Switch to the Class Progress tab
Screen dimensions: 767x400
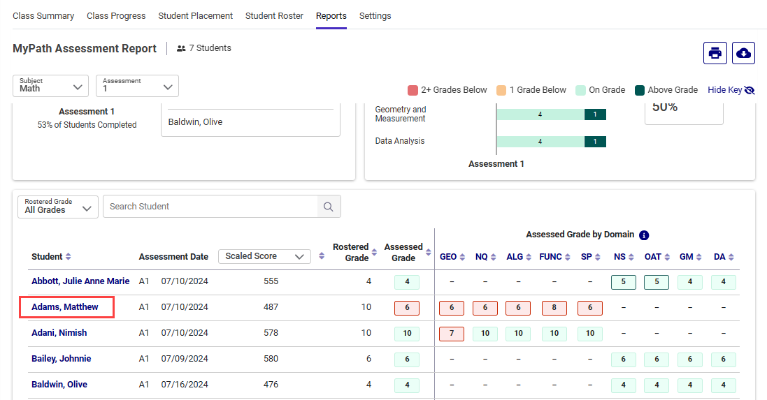click(116, 16)
